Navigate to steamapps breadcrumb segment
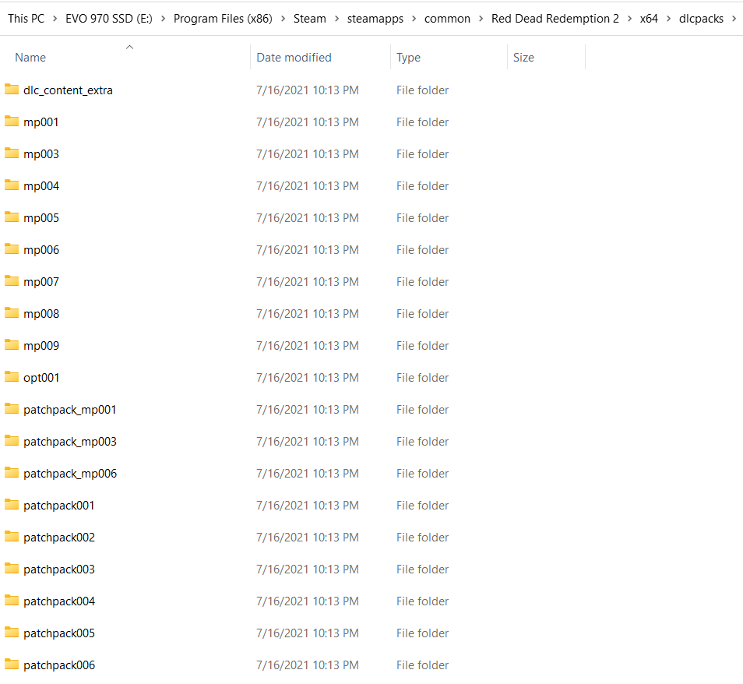This screenshot has height=684, width=743. (375, 19)
